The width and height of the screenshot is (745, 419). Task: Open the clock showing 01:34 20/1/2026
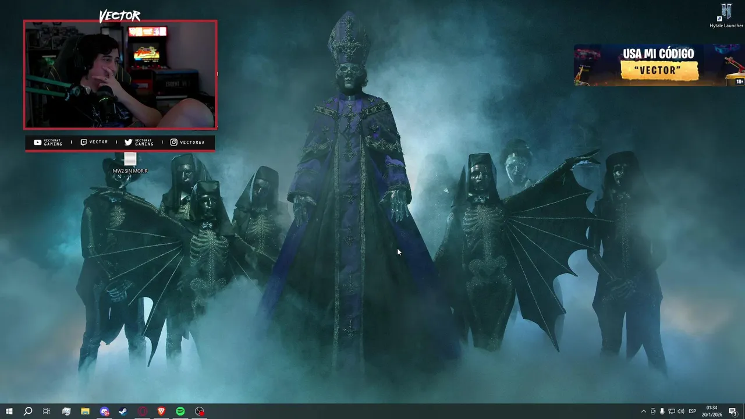coord(712,411)
